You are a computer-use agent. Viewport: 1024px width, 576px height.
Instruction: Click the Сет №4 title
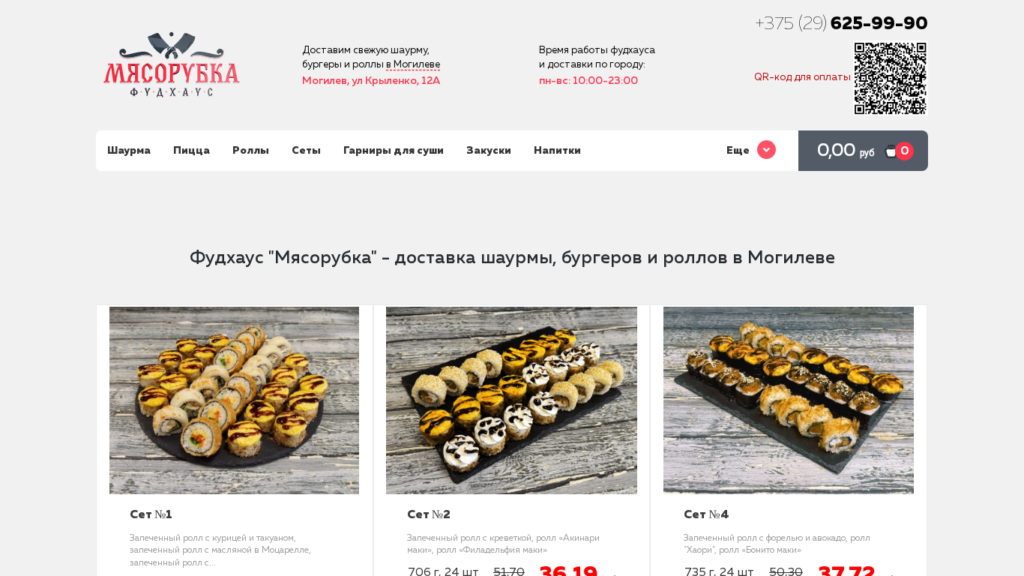(706, 514)
